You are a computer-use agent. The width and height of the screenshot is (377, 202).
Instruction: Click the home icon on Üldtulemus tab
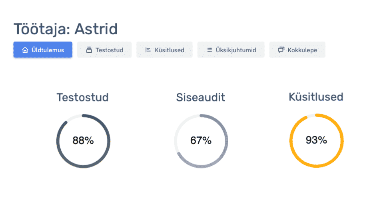click(25, 50)
